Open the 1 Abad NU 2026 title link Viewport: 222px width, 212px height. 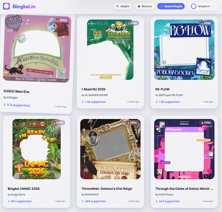tap(93, 89)
